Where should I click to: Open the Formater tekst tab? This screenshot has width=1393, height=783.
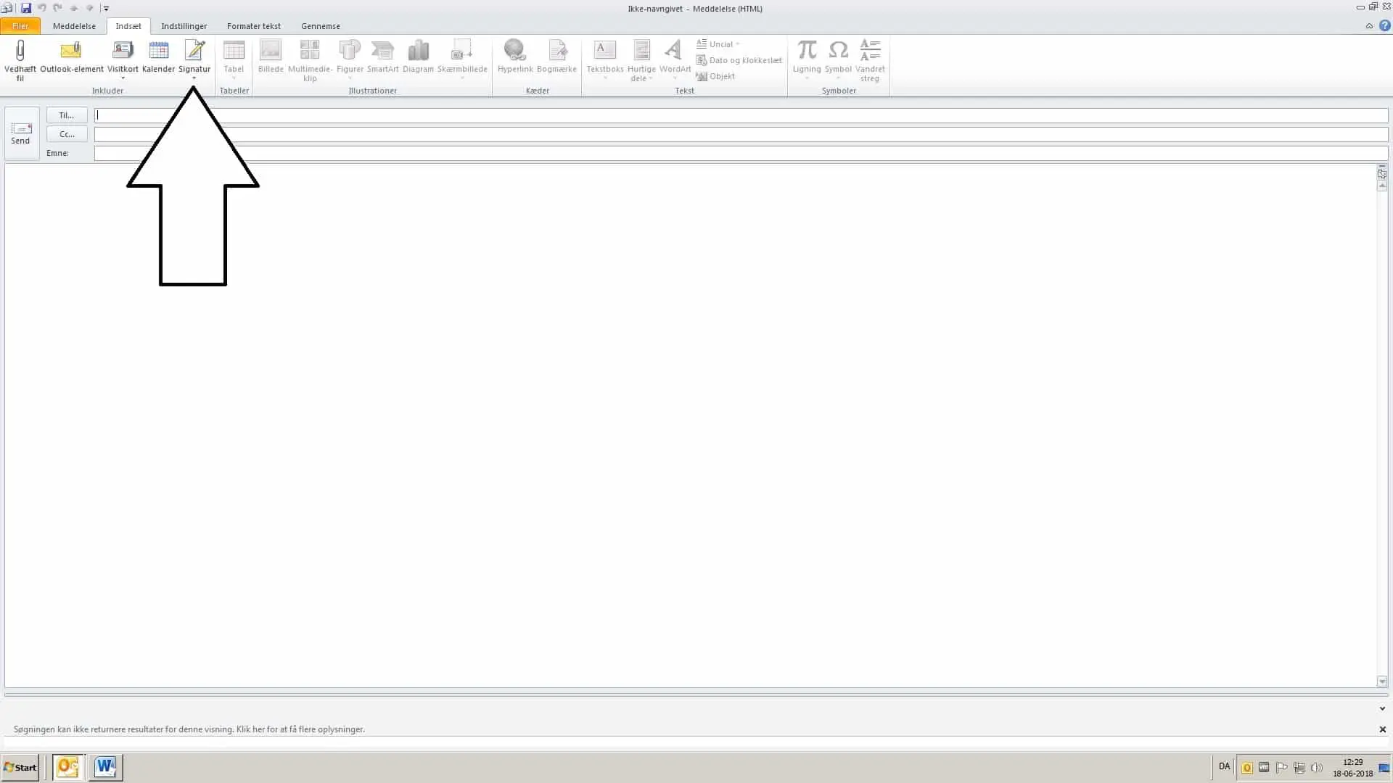(253, 26)
